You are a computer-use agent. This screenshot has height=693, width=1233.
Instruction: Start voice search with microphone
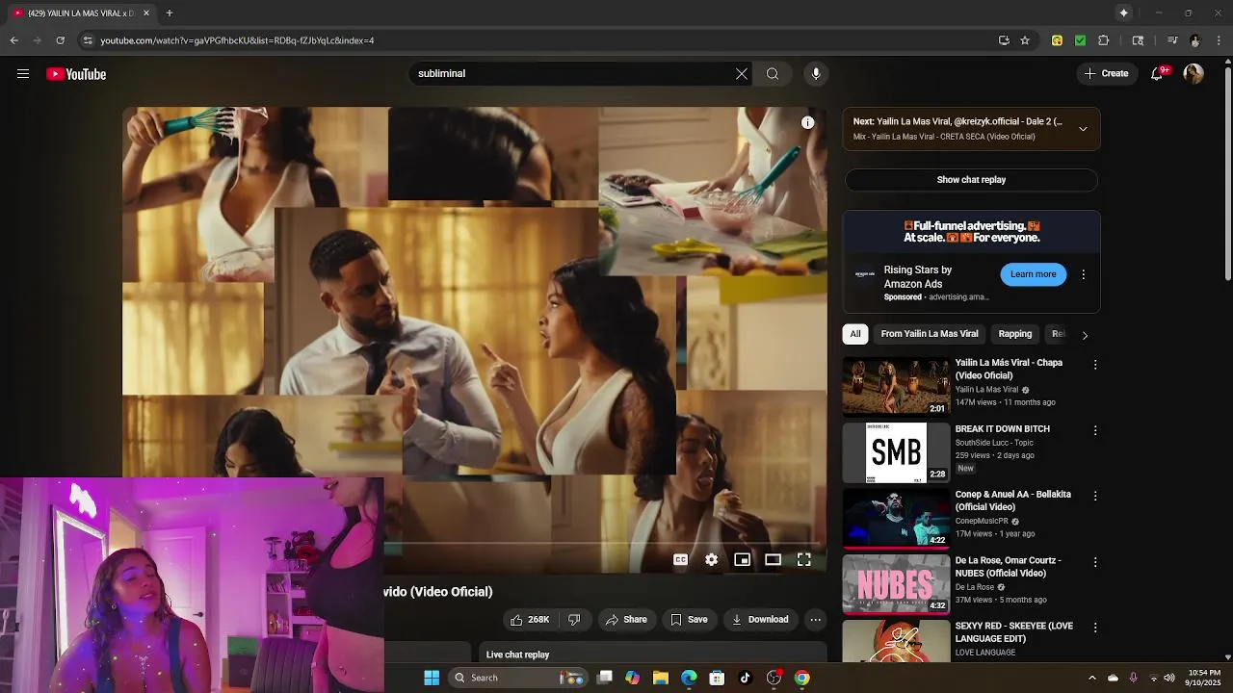pos(816,74)
